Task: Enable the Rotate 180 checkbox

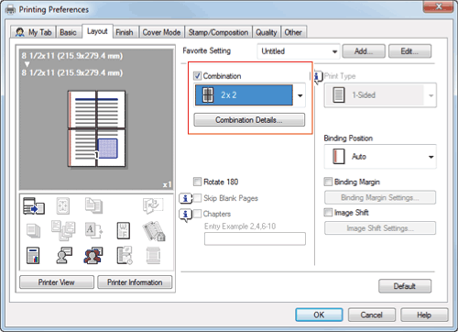Action: pyautogui.click(x=197, y=182)
